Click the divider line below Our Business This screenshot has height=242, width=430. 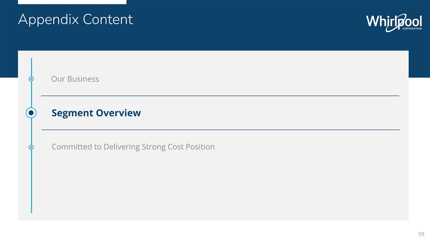(219, 95)
